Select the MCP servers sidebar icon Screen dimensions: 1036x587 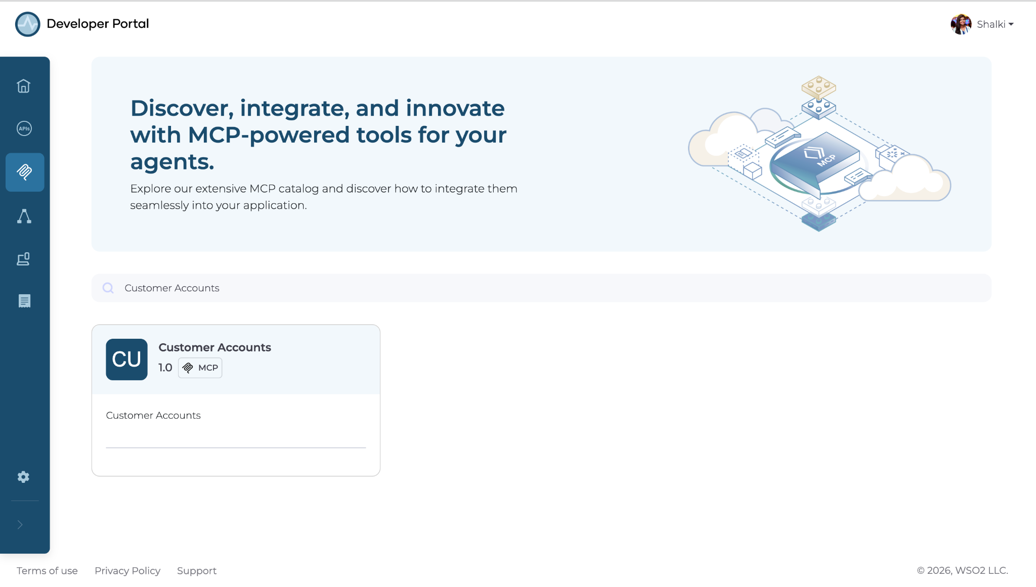[25, 172]
